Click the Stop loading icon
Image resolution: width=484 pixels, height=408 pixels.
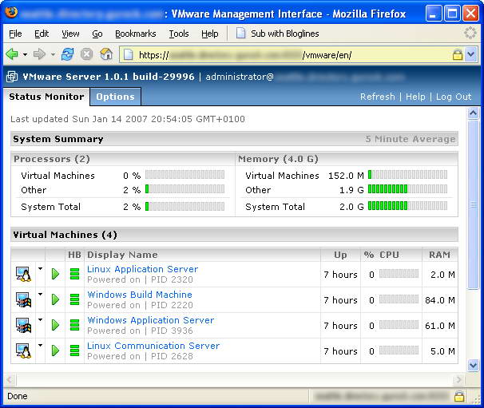87,54
